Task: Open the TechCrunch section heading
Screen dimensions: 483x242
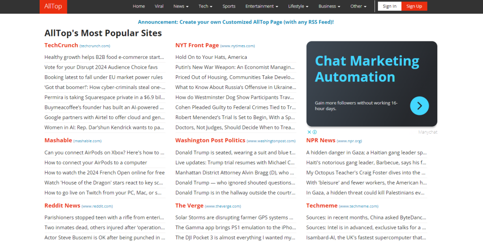Action: [x=61, y=45]
